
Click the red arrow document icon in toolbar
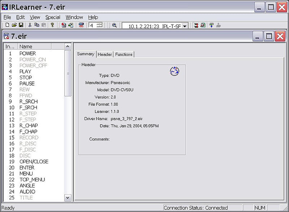point(64,25)
